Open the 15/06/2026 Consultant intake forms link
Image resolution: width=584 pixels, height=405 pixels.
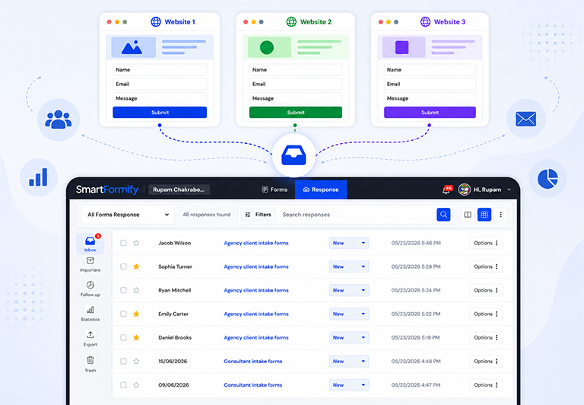pos(253,361)
